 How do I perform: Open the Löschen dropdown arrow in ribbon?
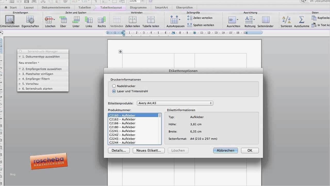pos(54,20)
